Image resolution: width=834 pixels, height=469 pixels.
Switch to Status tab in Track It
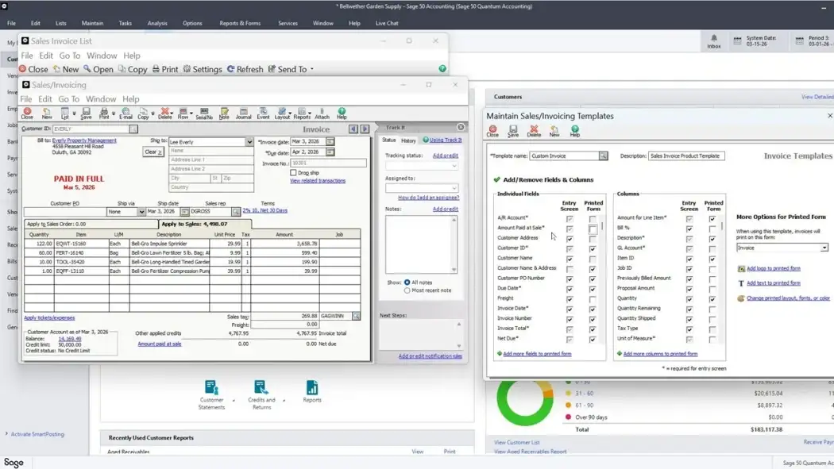[389, 140]
